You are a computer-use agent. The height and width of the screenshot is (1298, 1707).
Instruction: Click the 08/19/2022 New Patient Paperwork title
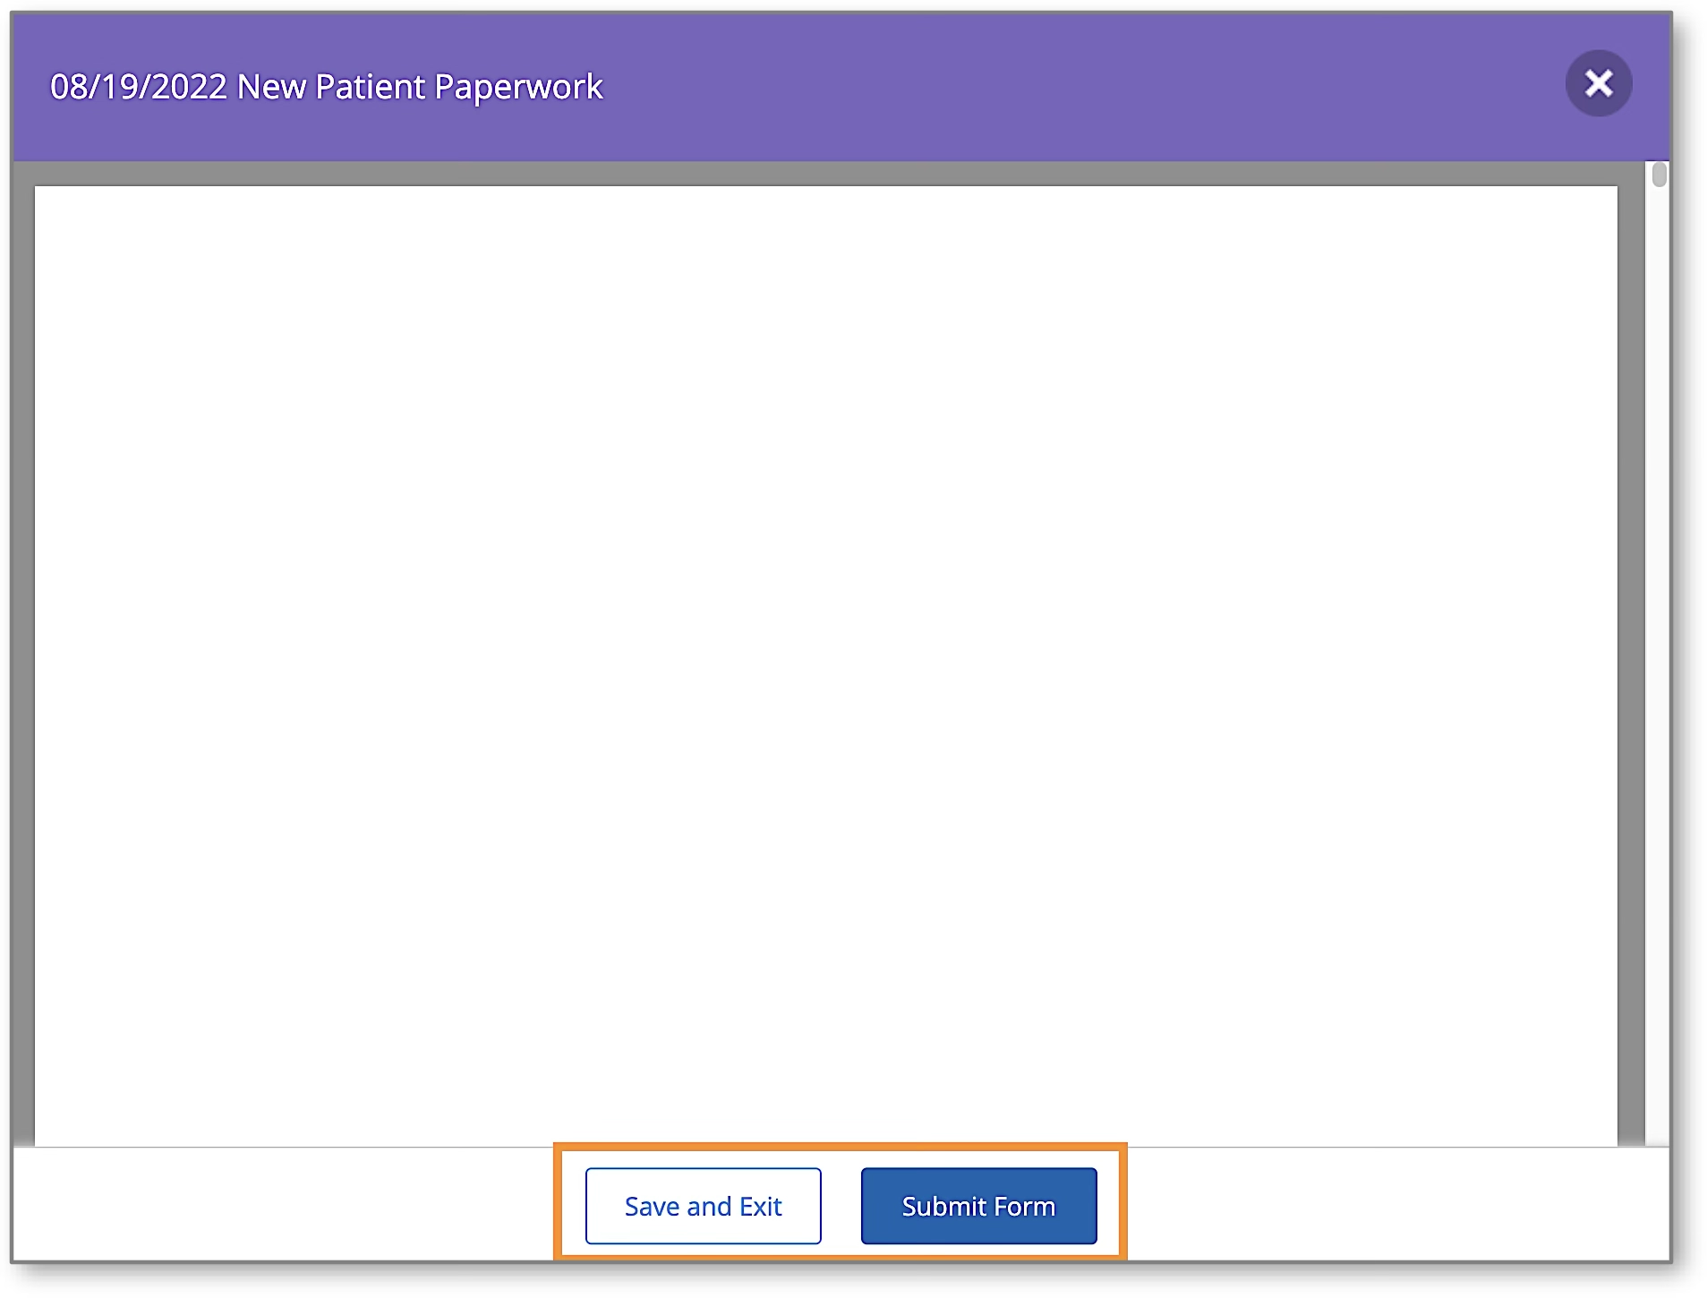pyautogui.click(x=327, y=87)
